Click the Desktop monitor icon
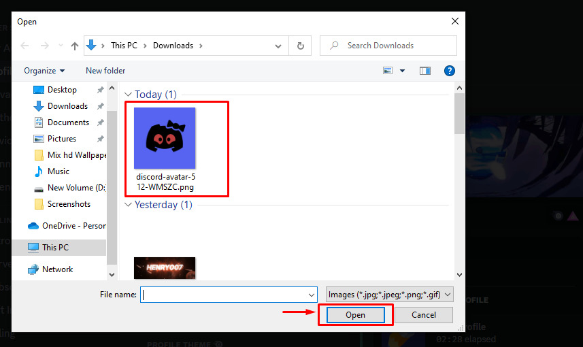 (39, 90)
